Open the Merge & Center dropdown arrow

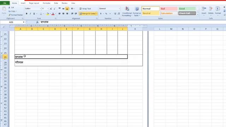(x=97, y=13)
